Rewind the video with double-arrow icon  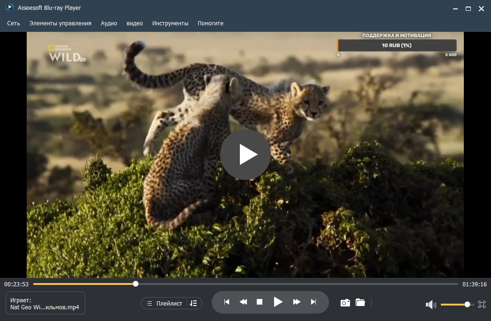[243, 302]
